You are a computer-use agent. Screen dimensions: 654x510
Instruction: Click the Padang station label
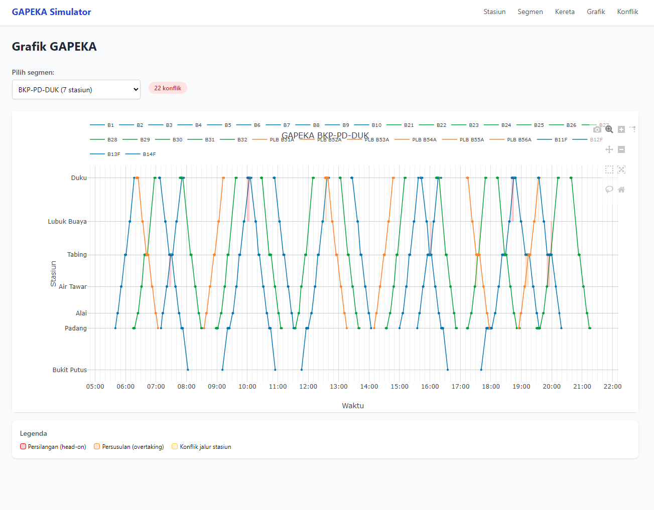point(76,328)
